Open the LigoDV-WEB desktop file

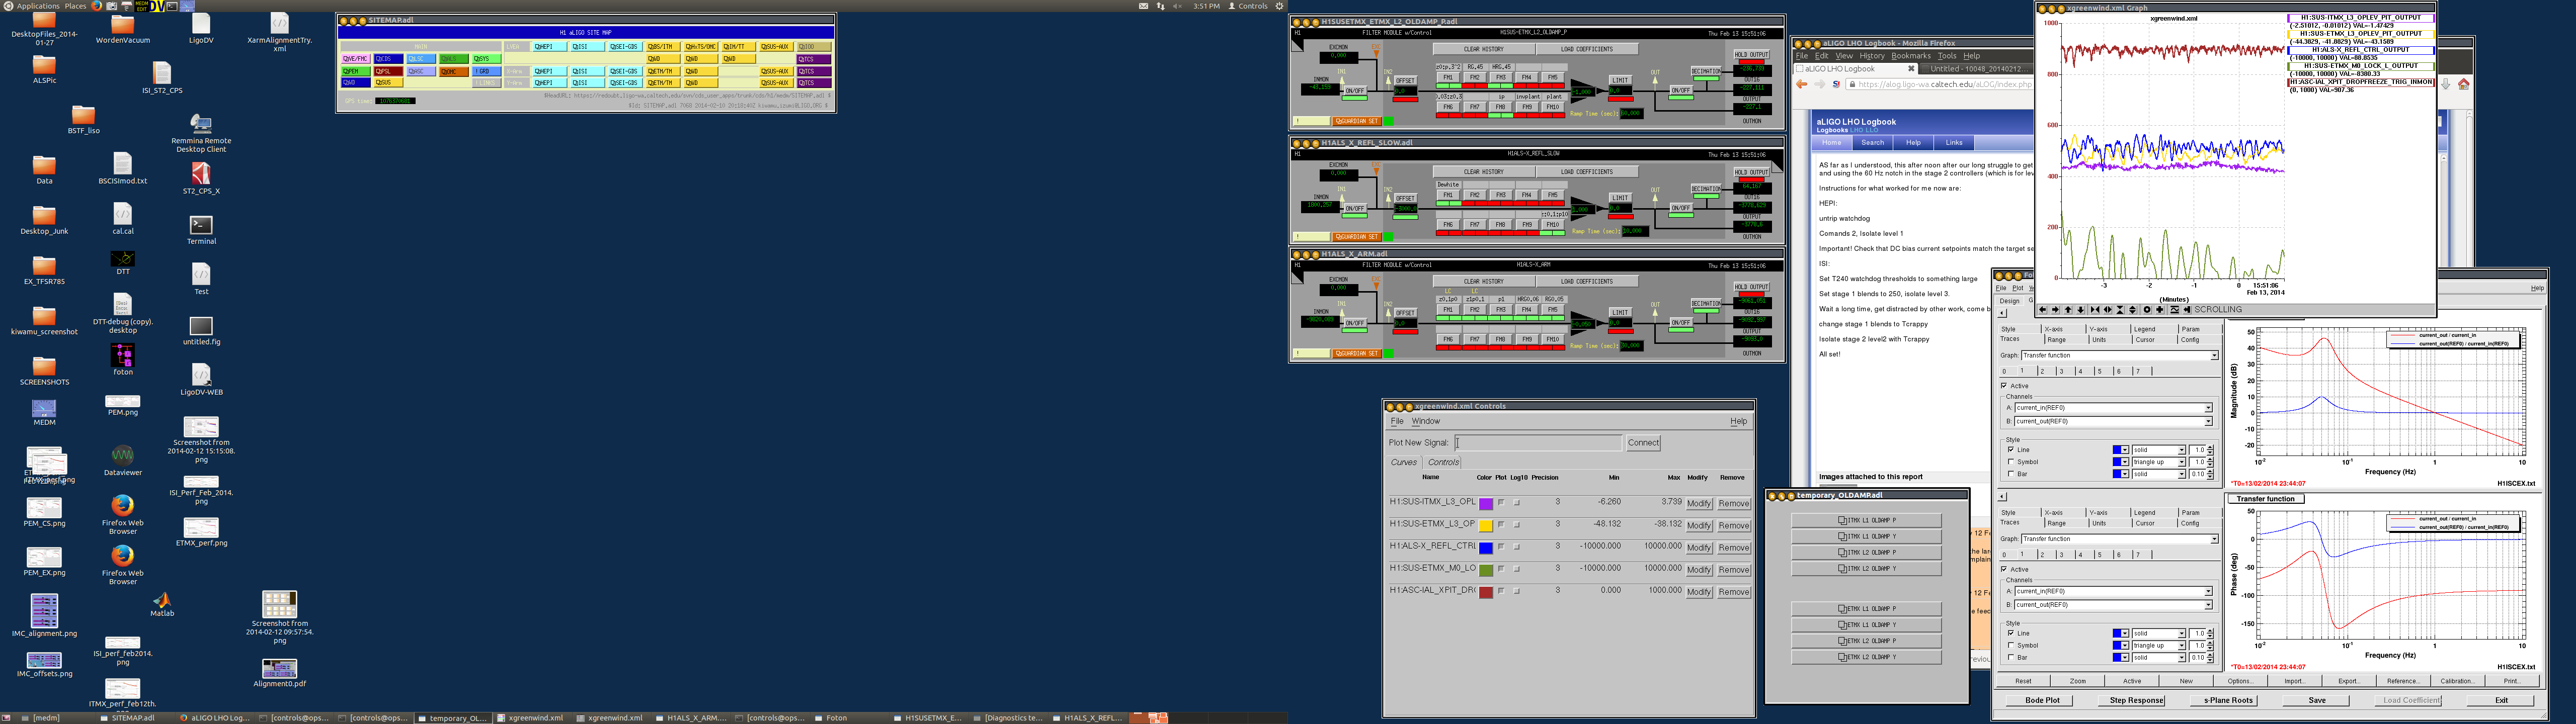pyautogui.click(x=201, y=379)
